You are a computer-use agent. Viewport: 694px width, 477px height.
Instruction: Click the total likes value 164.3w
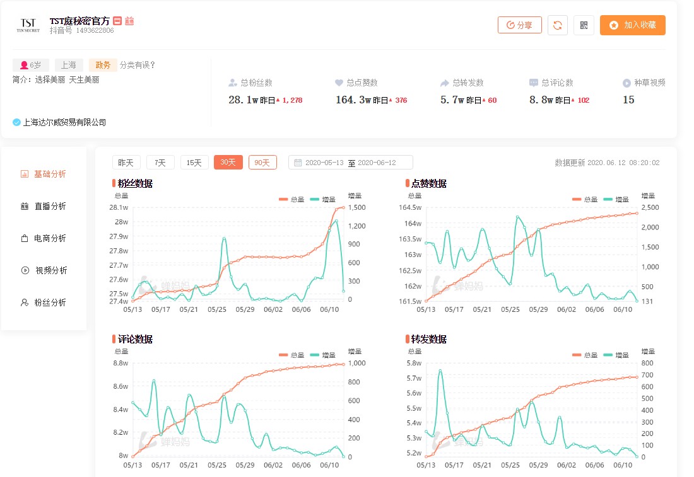353,100
